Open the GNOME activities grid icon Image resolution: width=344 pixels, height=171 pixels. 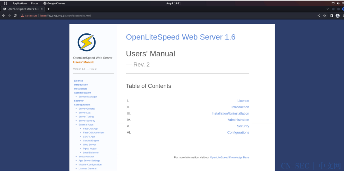[x=5, y=3]
